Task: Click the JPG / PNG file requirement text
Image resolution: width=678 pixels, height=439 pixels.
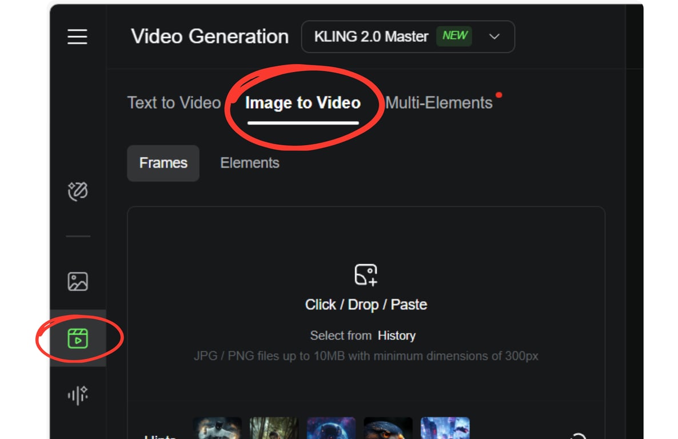Action: [366, 356]
